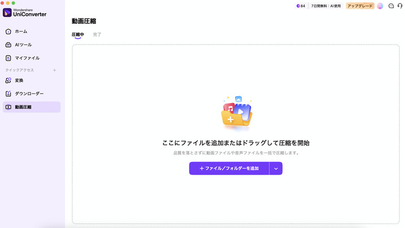Click the ファイル/フォルダーを追加 button
Image resolution: width=405 pixels, height=228 pixels.
[x=229, y=168]
